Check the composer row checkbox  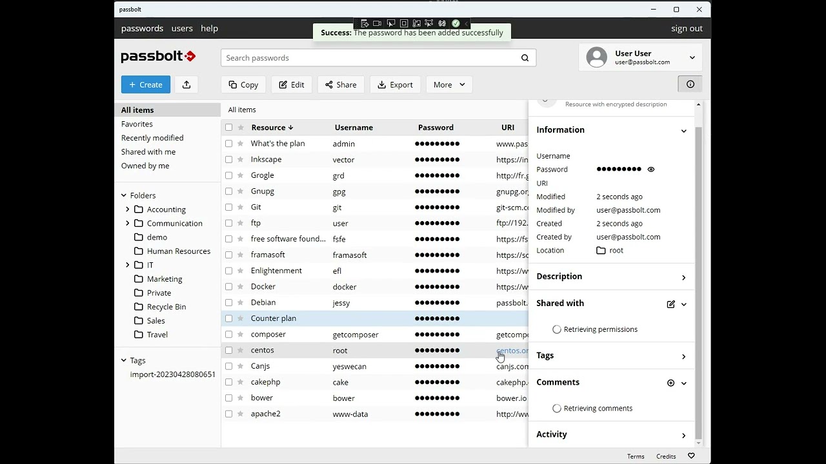[x=228, y=334]
